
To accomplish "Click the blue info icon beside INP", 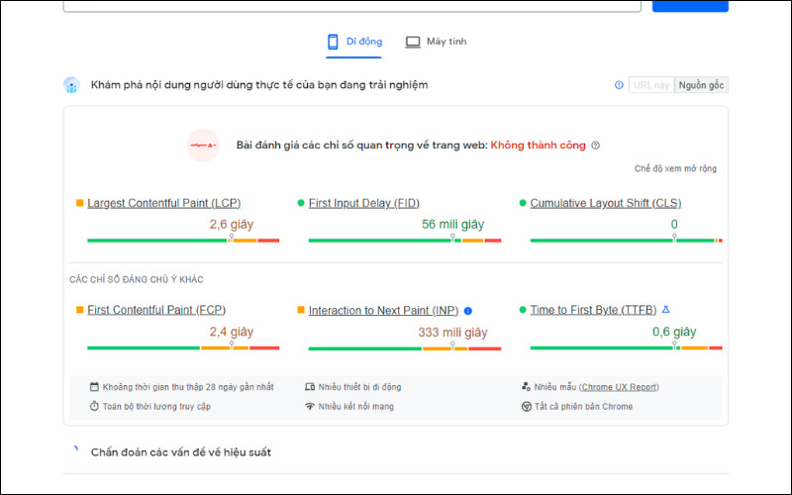I will click(467, 311).
